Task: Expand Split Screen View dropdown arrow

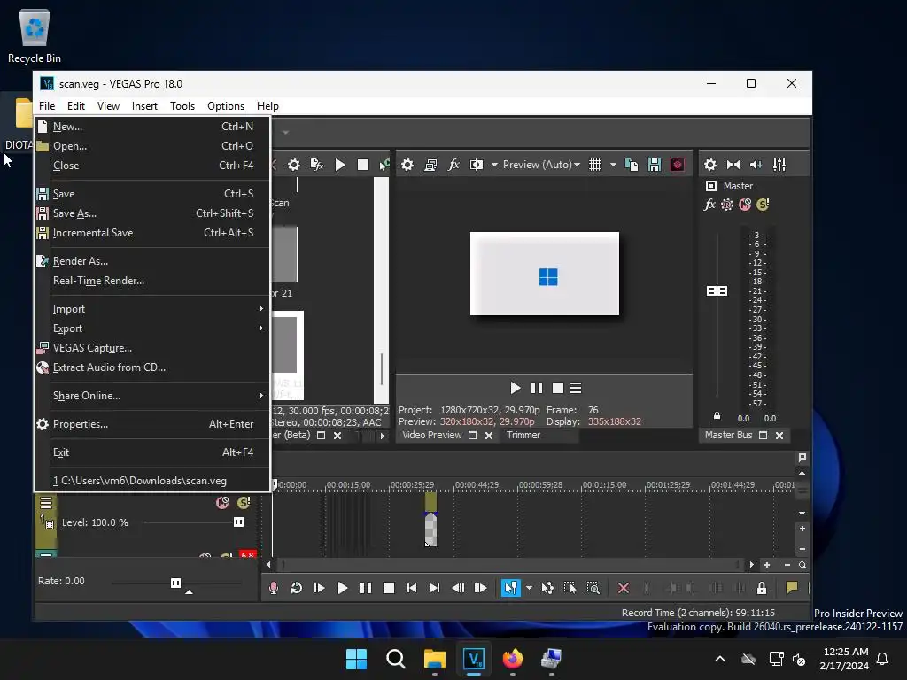Action: point(494,165)
